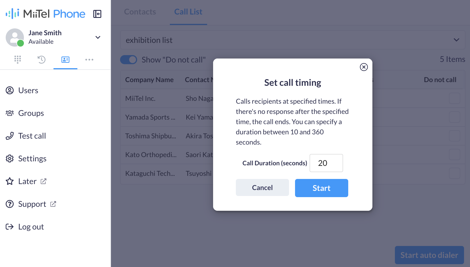The height and width of the screenshot is (267, 470).
Task: Click the Call Duration seconds field
Action: 326,163
